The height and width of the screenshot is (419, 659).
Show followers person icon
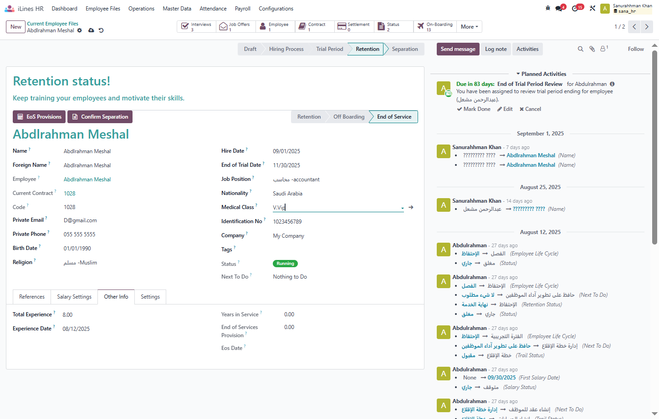point(604,49)
